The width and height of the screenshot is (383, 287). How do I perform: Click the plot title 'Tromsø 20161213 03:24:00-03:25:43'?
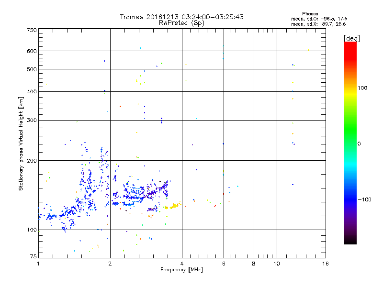coord(181,17)
